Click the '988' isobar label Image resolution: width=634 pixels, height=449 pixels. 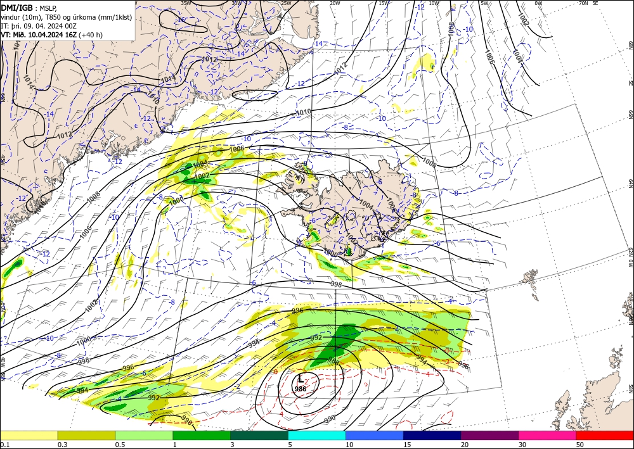coord(333,360)
